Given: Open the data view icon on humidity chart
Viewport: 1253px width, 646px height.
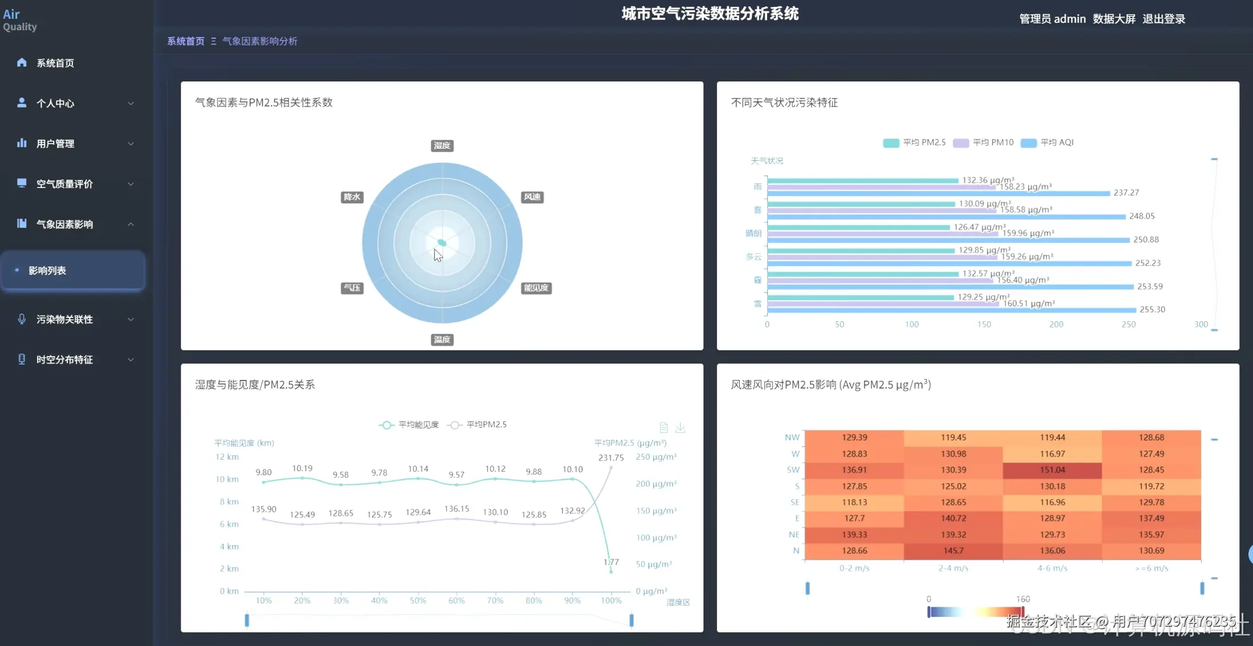Looking at the screenshot, I should pos(664,427).
